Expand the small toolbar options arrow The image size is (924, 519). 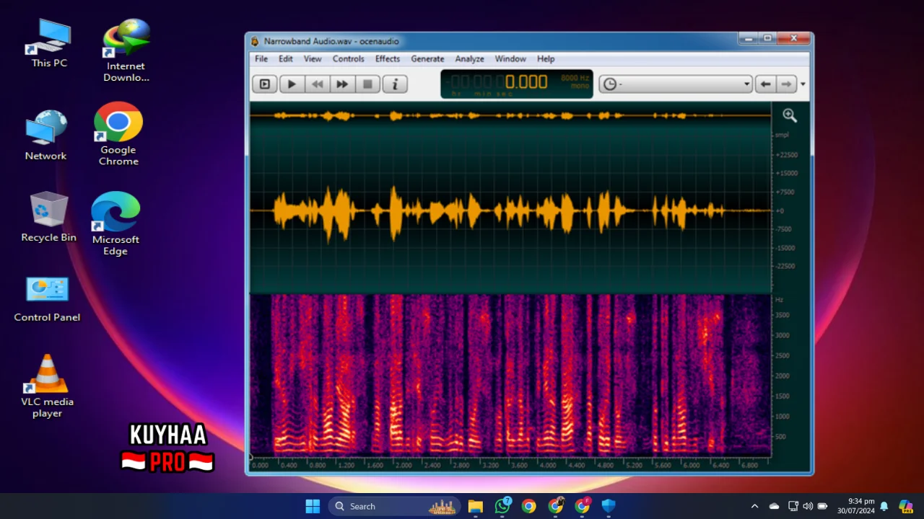pos(803,84)
